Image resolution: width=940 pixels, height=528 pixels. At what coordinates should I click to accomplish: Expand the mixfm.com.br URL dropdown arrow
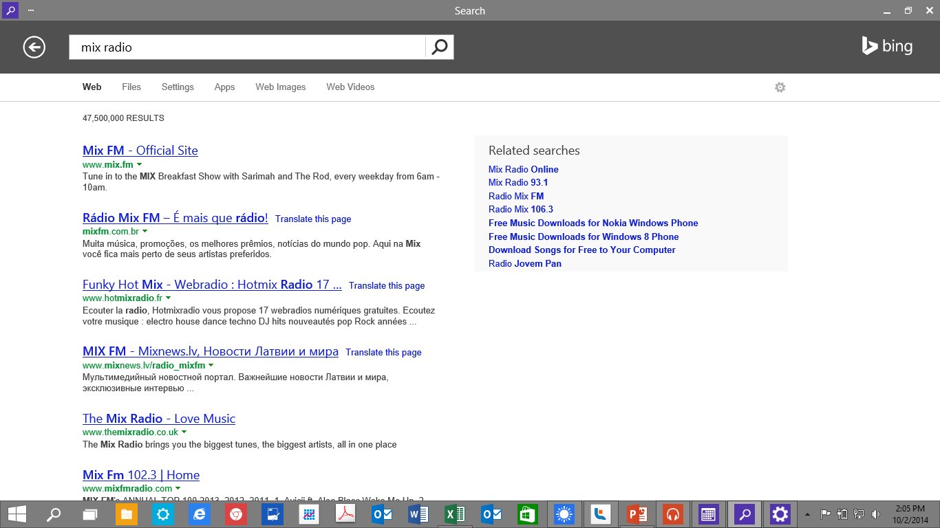[x=145, y=232]
